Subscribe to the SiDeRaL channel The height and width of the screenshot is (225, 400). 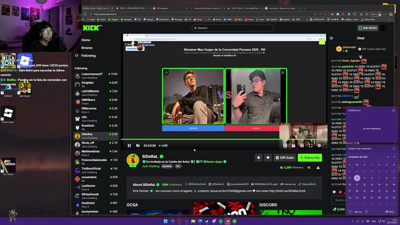point(310,158)
